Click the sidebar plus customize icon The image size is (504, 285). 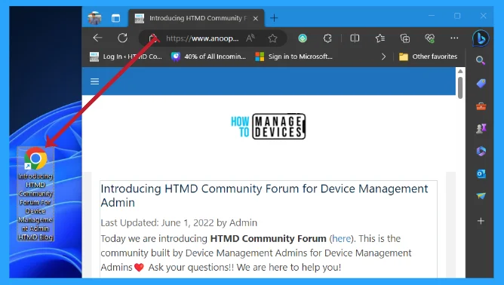pyautogui.click(x=481, y=221)
